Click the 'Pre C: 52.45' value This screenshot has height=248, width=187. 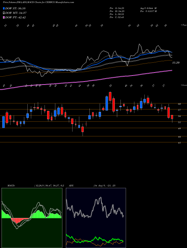pyautogui.click(x=117, y=17)
